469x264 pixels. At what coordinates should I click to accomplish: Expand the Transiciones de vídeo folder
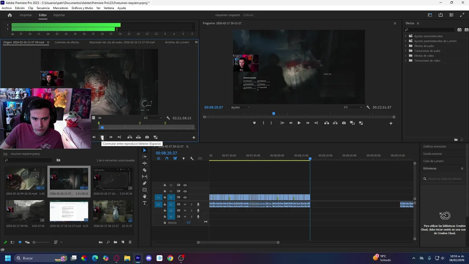pyautogui.click(x=406, y=60)
